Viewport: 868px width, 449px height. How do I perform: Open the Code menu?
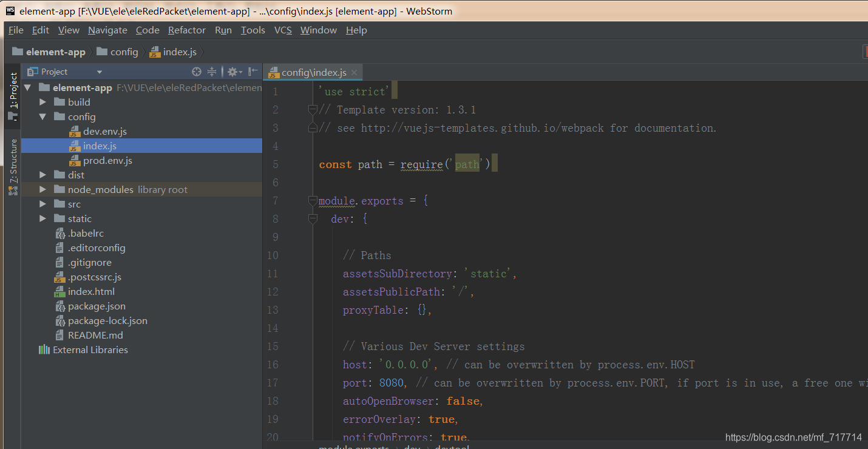[x=147, y=30]
